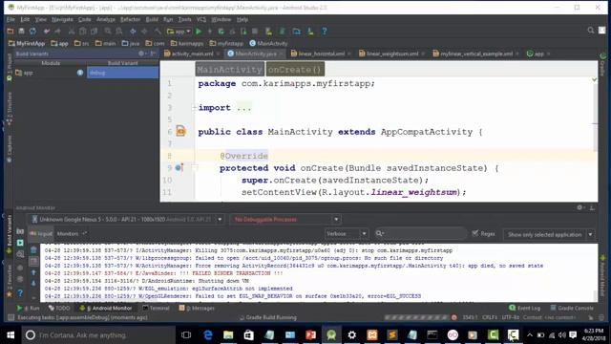This screenshot has width=611, height=344.
Task: Click the Stop square toolbar icon
Action: [255, 32]
